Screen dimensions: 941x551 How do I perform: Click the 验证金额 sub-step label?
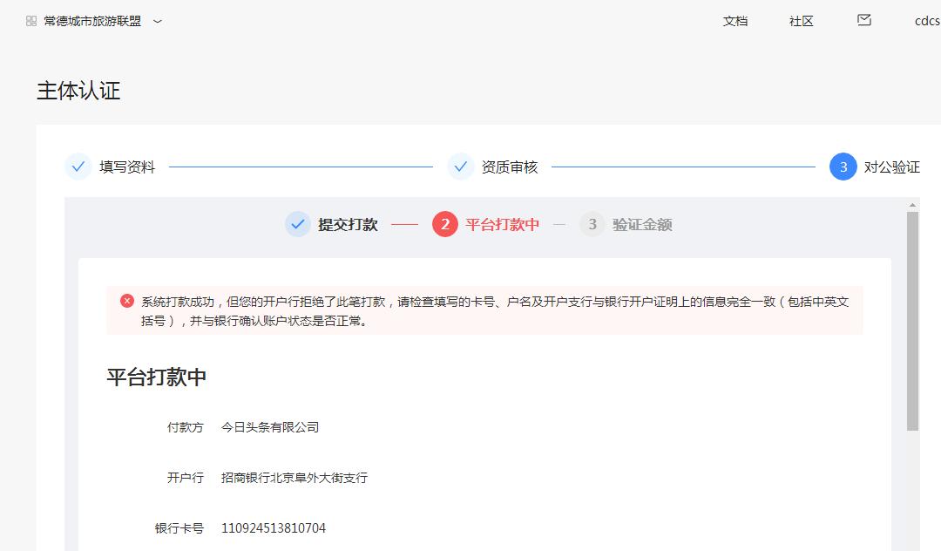point(642,224)
